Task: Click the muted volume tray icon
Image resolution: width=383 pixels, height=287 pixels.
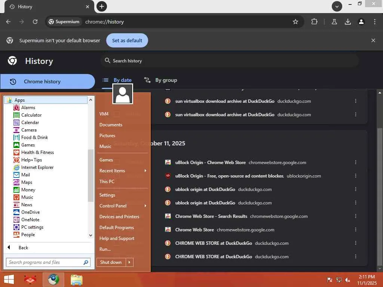Action: (347, 280)
